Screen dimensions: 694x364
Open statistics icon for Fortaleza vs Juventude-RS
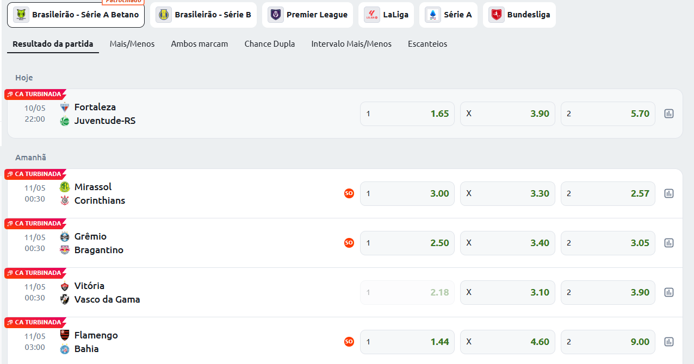tap(669, 114)
